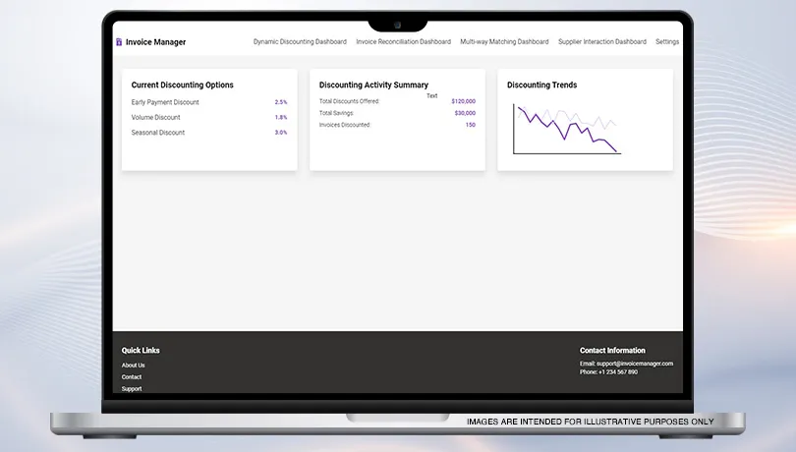This screenshot has height=452, width=796.
Task: Click the Discounting Trends line chart
Action: [566, 129]
